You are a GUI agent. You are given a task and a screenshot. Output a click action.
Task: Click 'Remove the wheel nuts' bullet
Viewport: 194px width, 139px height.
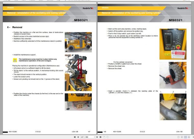click(x=116, y=66)
